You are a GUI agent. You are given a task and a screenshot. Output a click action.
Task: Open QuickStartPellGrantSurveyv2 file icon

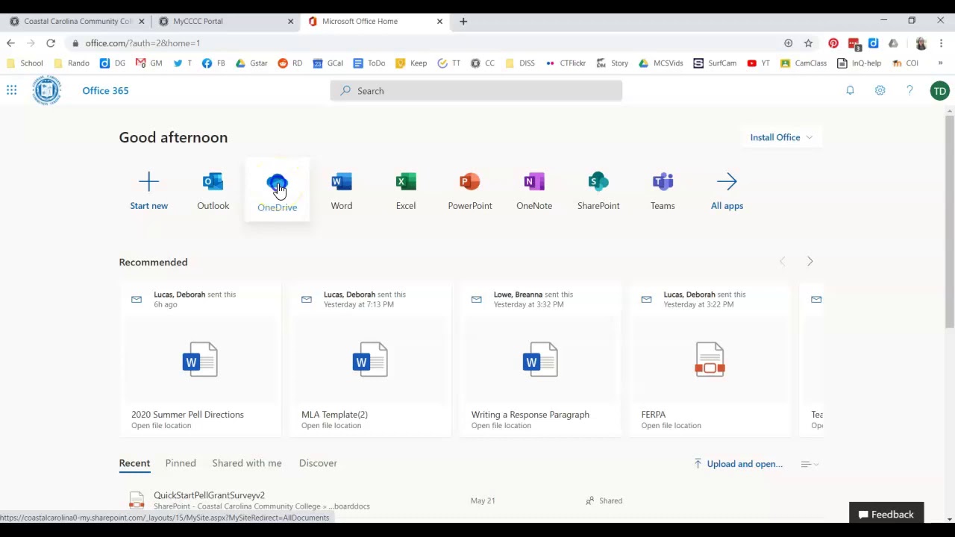pyautogui.click(x=137, y=500)
